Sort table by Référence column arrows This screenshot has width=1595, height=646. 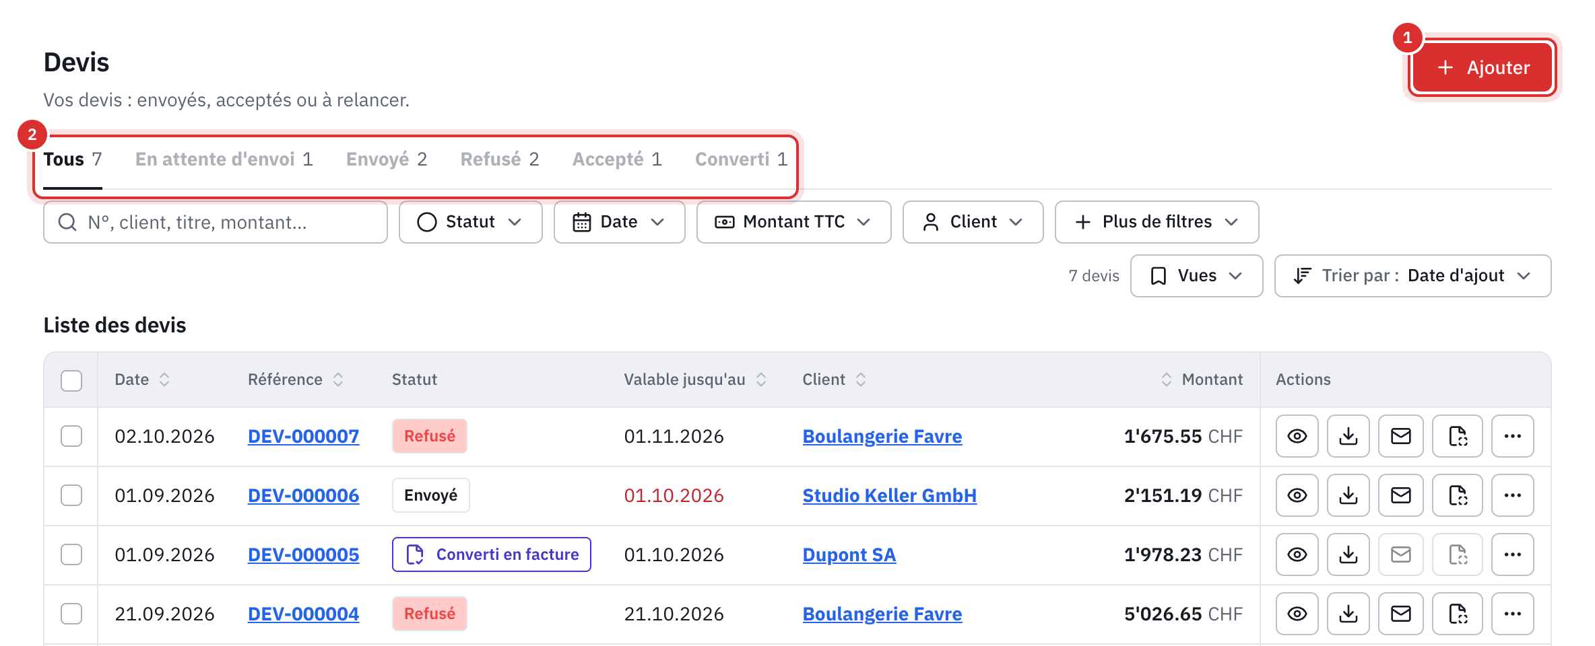coord(338,380)
